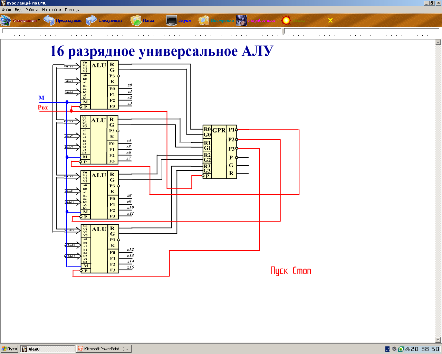Viewport: 442px width, 354px height.
Task: Open the Настройки menu
Action: pos(51,10)
